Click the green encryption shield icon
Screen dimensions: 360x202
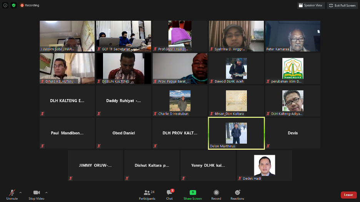coord(14,5)
